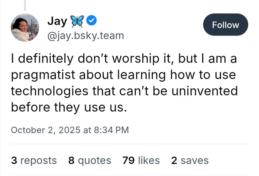The height and width of the screenshot is (176, 259).
Task: Click the Follow button
Action: (226, 25)
